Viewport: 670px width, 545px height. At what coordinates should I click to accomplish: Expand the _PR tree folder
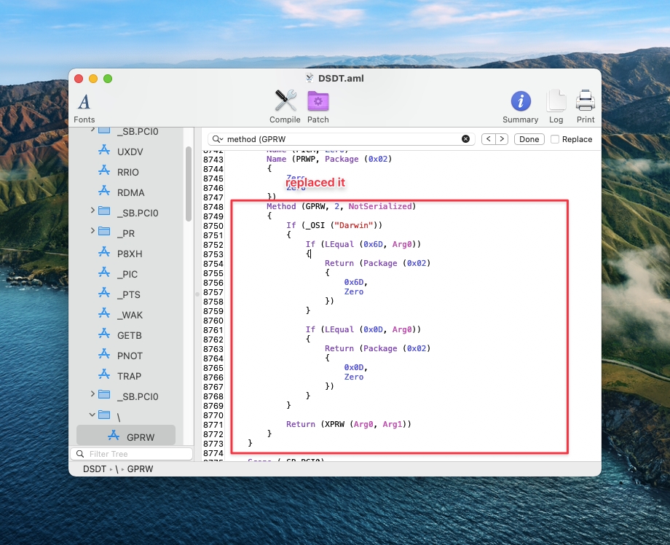point(92,232)
